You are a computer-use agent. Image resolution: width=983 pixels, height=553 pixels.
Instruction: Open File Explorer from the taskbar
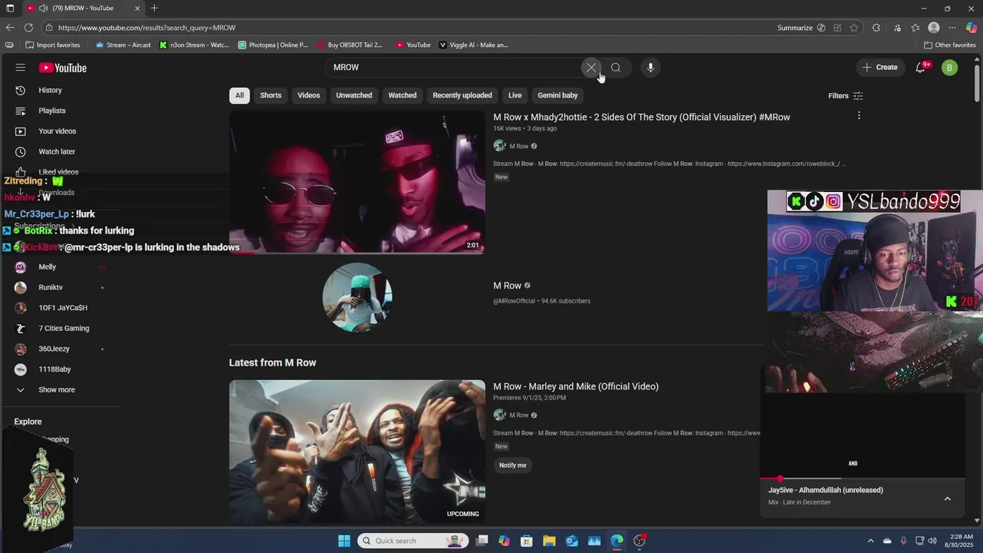549,541
